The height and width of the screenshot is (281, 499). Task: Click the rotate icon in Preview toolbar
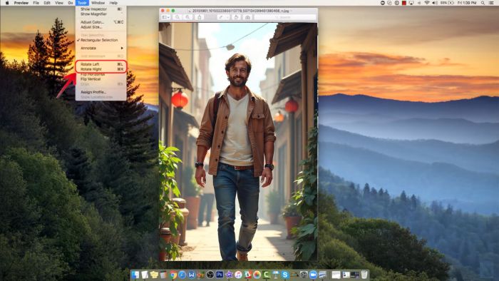coord(236,17)
